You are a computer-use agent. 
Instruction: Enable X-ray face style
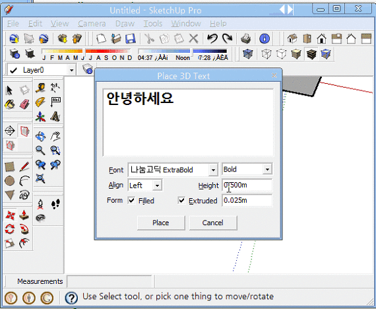[x=248, y=54]
